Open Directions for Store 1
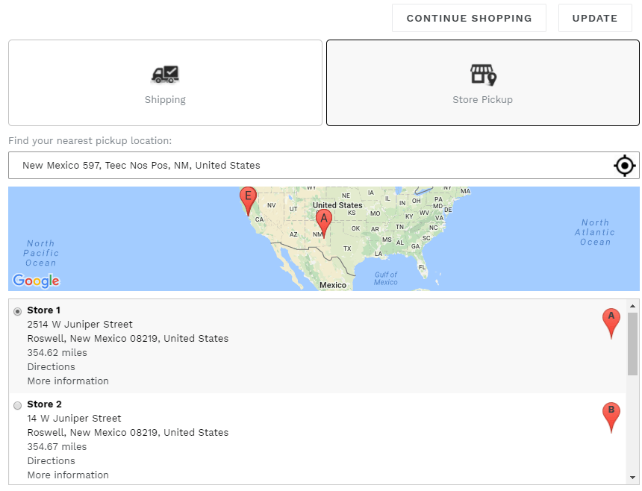 [x=52, y=366]
